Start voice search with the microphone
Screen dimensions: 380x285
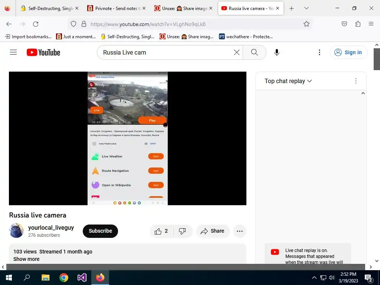277,52
